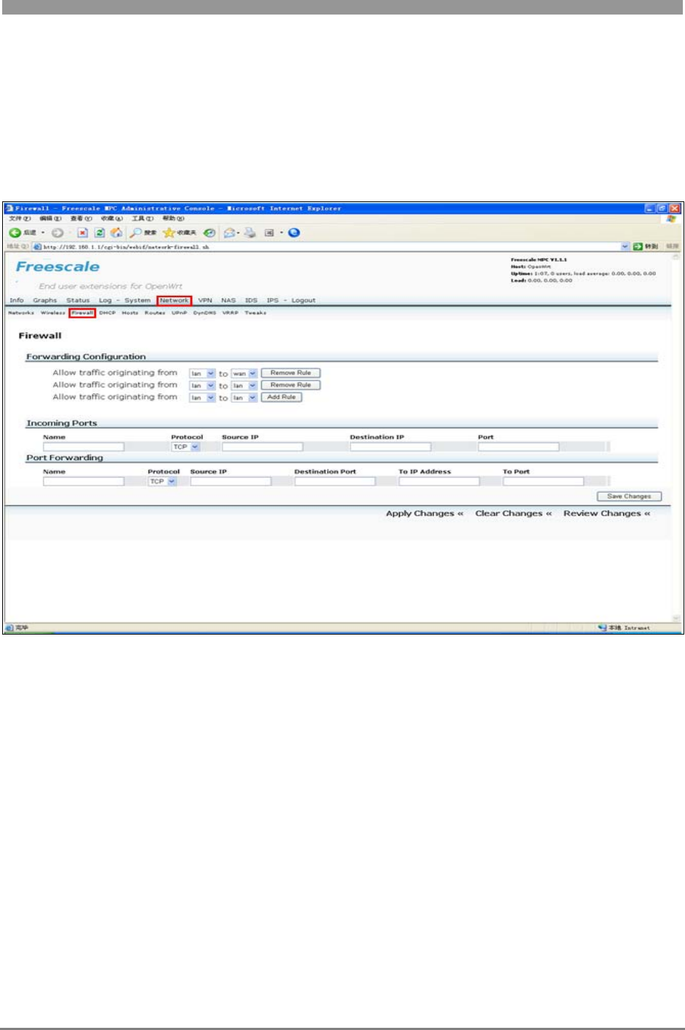The width and height of the screenshot is (685, 1030).
Task: Open the System menu tab
Action: point(137,300)
